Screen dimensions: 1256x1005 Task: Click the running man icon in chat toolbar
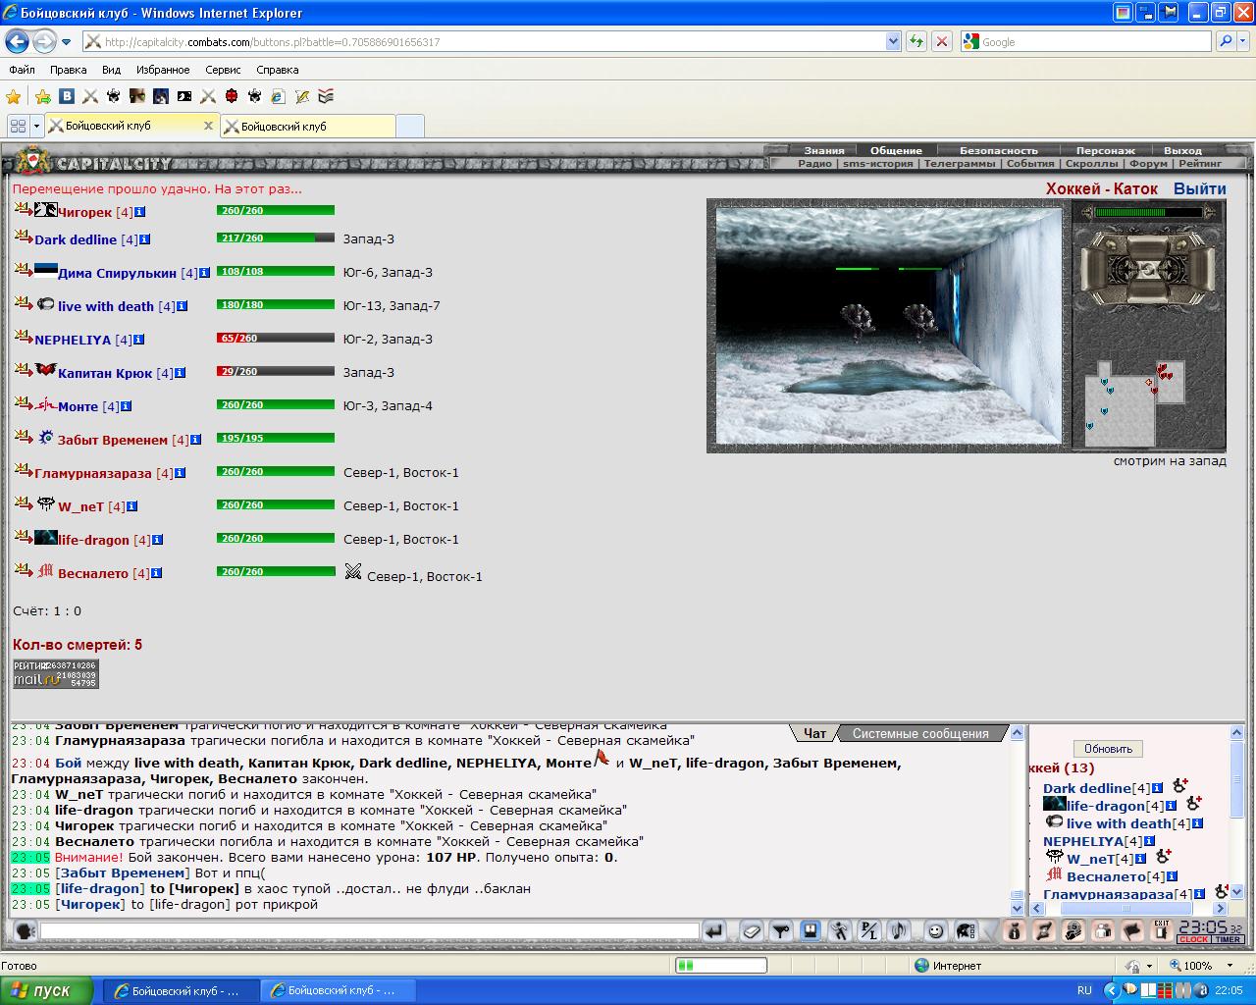[840, 930]
